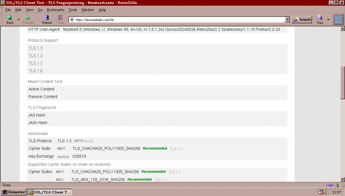Open the Print button dropdown arrow
This screenshot has height=196, width=345.
point(328,20)
